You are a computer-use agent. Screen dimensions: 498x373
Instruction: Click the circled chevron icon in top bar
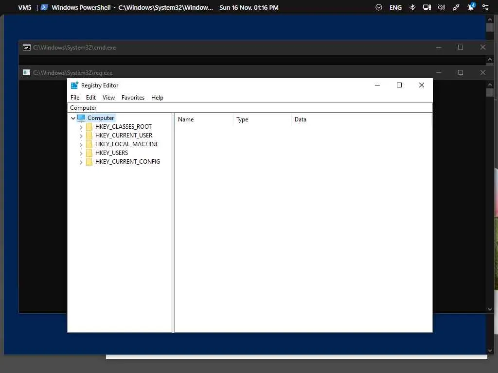(378, 7)
